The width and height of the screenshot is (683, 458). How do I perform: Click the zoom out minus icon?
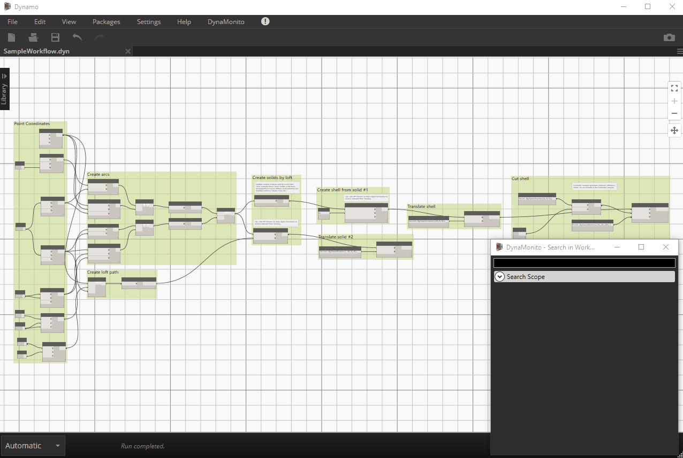pos(674,113)
